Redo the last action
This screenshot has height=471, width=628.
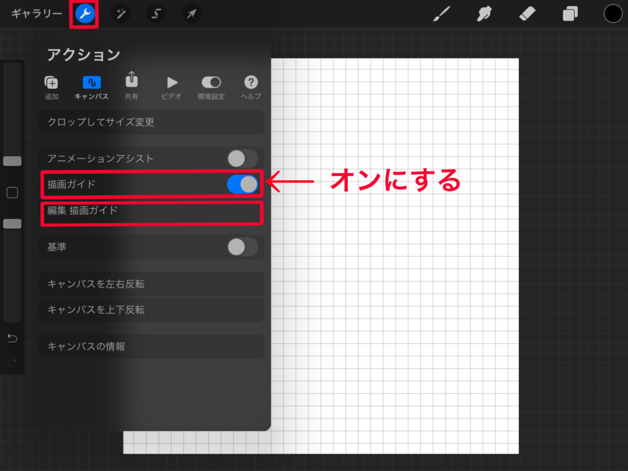pyautogui.click(x=12, y=363)
